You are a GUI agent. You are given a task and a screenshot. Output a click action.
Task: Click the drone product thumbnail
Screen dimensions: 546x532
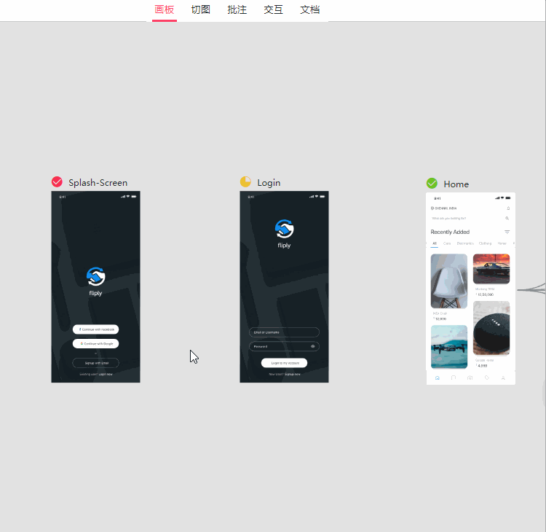(x=449, y=347)
